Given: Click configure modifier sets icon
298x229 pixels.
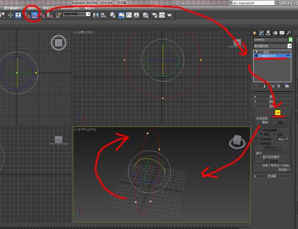Looking at the screenshot, I should (287, 86).
